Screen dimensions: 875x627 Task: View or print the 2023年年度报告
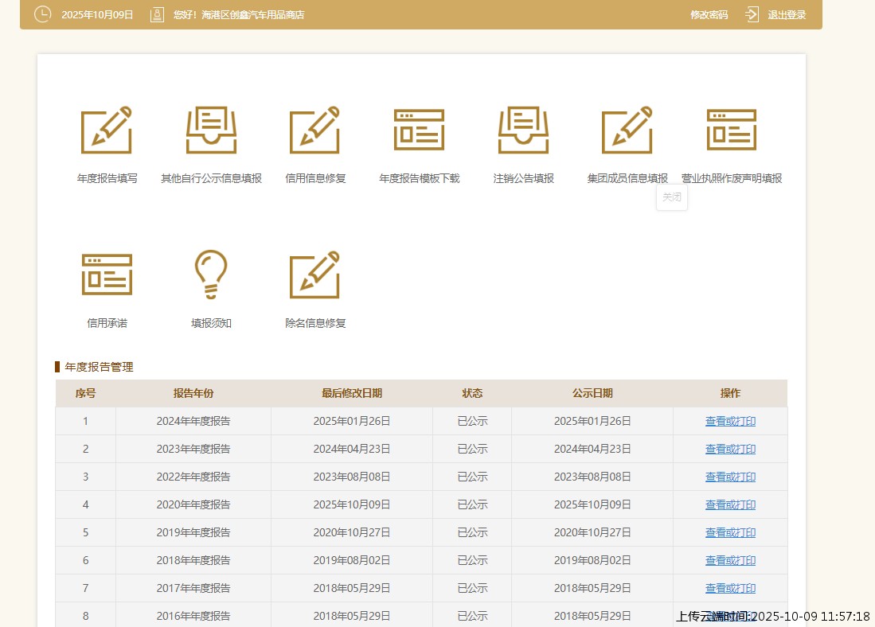pyautogui.click(x=730, y=450)
